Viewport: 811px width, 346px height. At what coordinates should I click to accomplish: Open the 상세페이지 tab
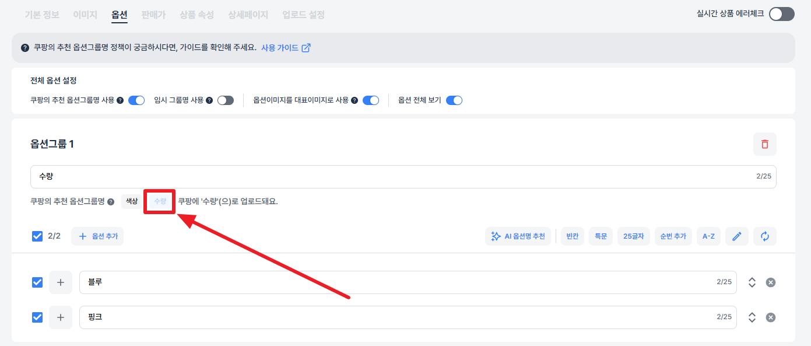pos(248,15)
